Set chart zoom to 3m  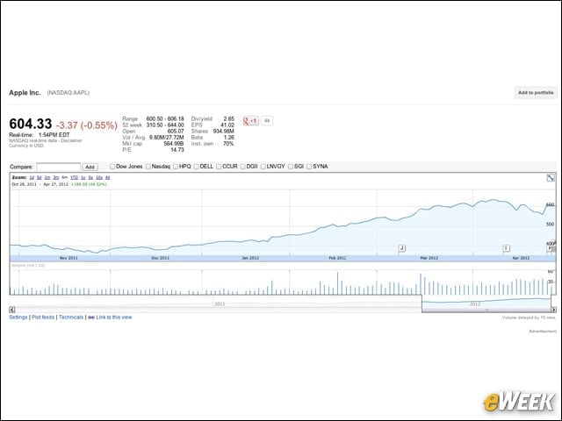[56, 177]
